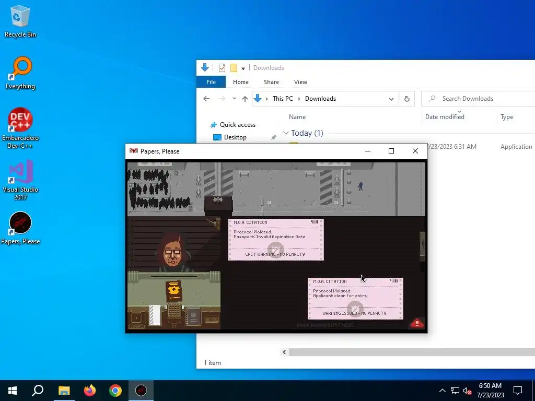Go forward in File Explorer

[222, 99]
